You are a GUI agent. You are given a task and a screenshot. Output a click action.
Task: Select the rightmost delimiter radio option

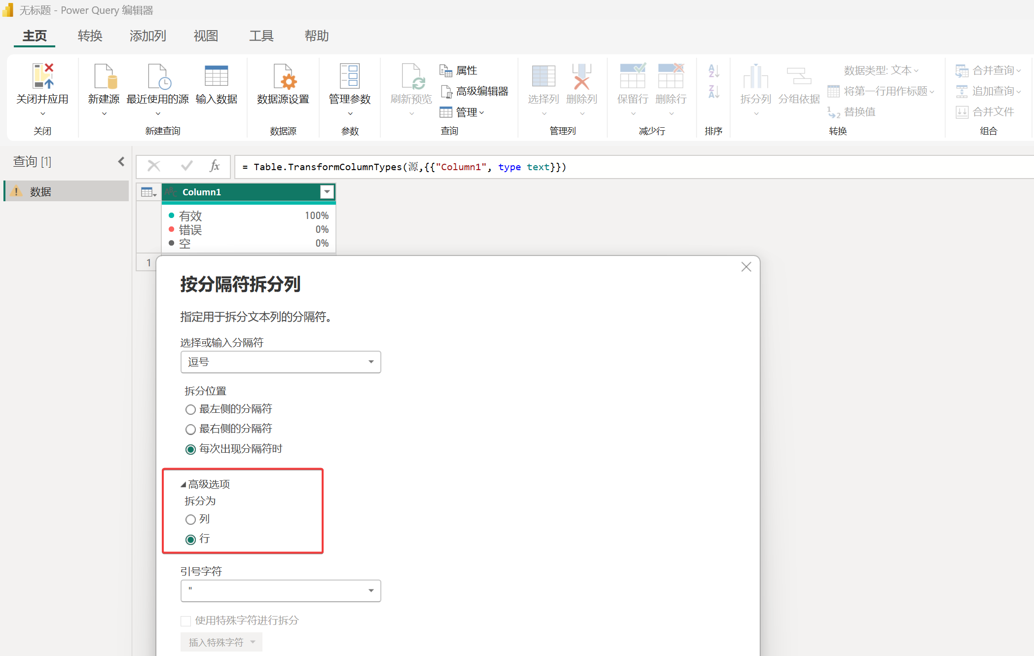click(191, 429)
